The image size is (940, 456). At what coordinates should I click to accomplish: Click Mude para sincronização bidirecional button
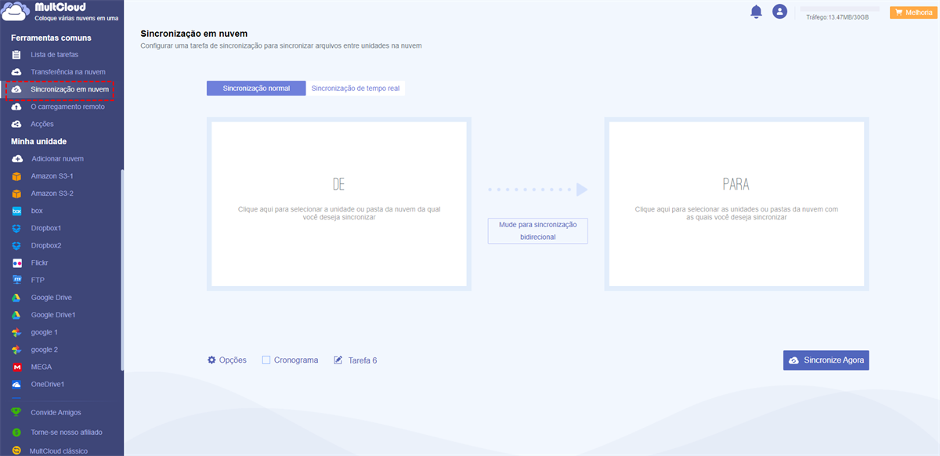tap(537, 230)
